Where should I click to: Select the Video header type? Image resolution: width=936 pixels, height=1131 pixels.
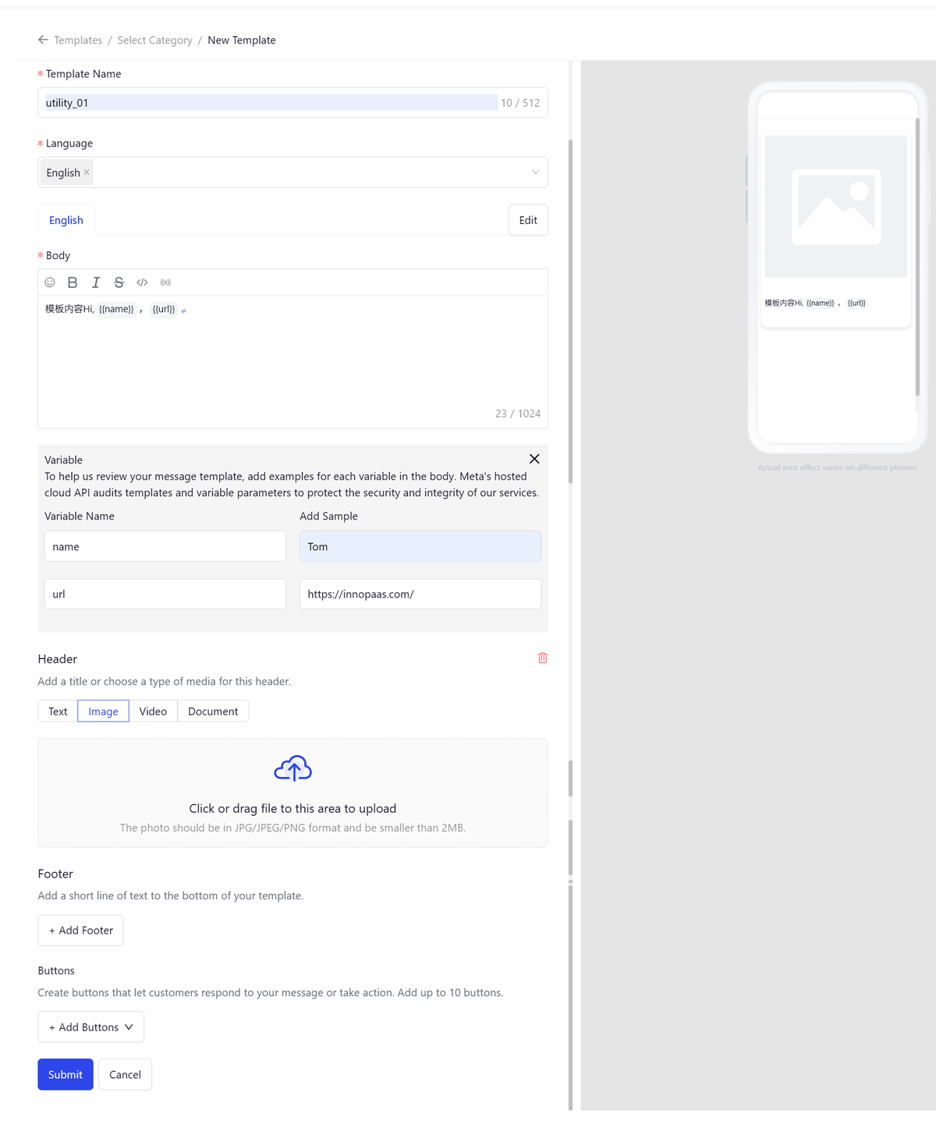[153, 711]
